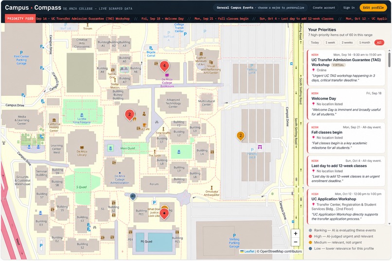Click the De Anza College Bookstore icon
The image size is (392, 261).
[167, 75]
